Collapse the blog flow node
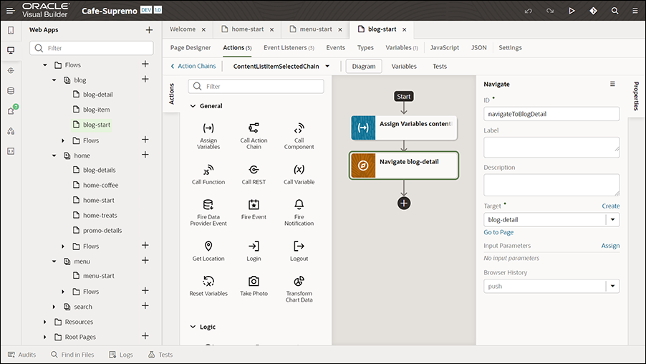This screenshot has width=646, height=364. point(54,80)
